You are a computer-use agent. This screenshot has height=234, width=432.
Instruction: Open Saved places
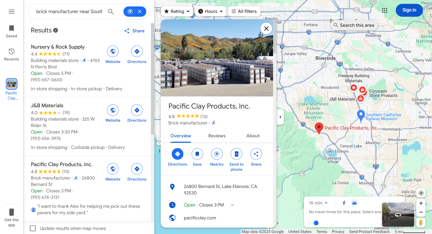tap(12, 31)
